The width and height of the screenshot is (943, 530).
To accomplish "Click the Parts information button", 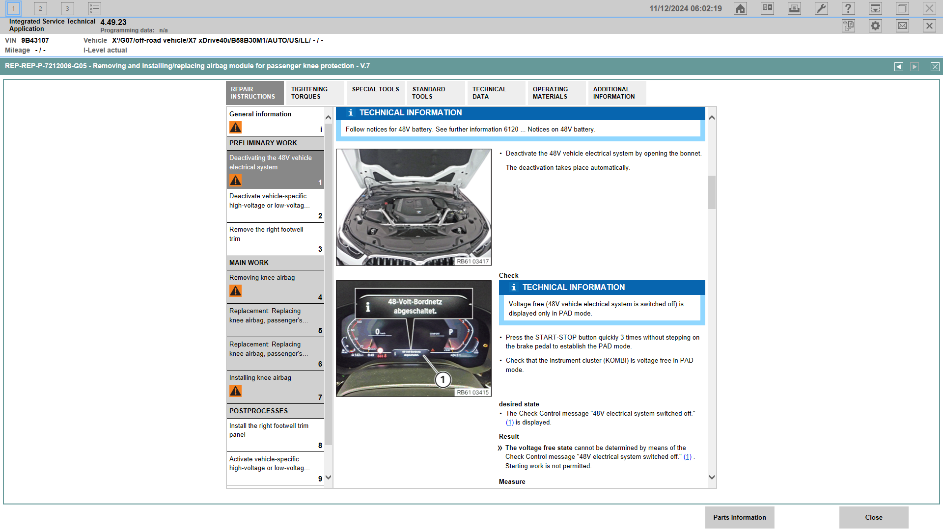I will click(x=739, y=517).
